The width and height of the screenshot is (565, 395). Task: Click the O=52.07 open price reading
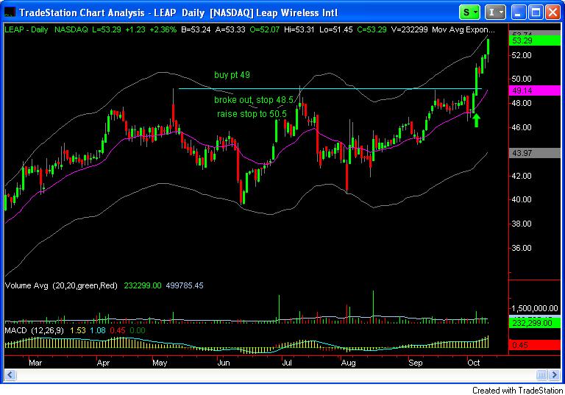click(x=265, y=29)
